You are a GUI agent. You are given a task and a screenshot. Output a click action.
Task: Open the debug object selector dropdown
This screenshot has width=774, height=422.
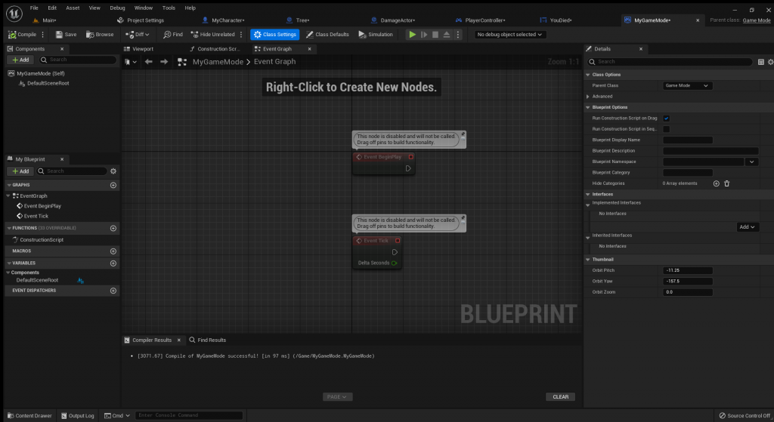point(509,35)
